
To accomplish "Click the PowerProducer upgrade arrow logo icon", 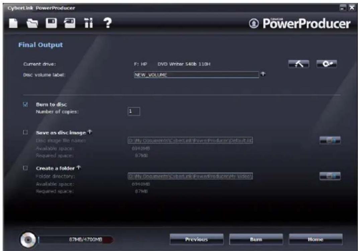I will pos(254,23).
